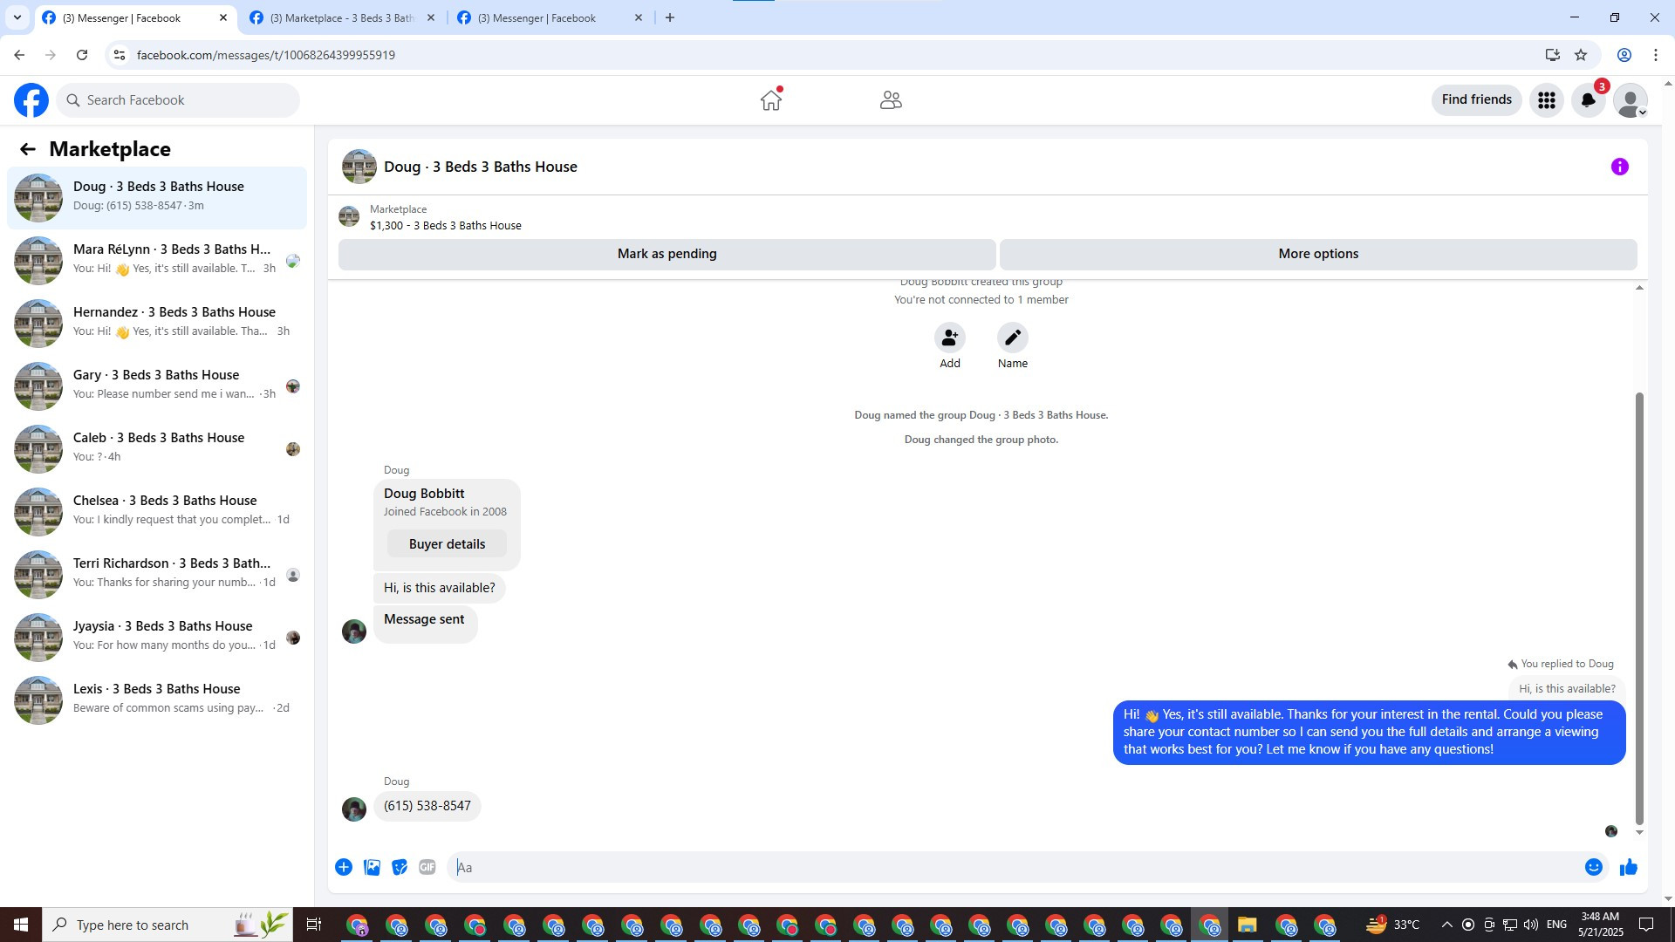
Task: Open the volume control in system tray
Action: (1531, 925)
